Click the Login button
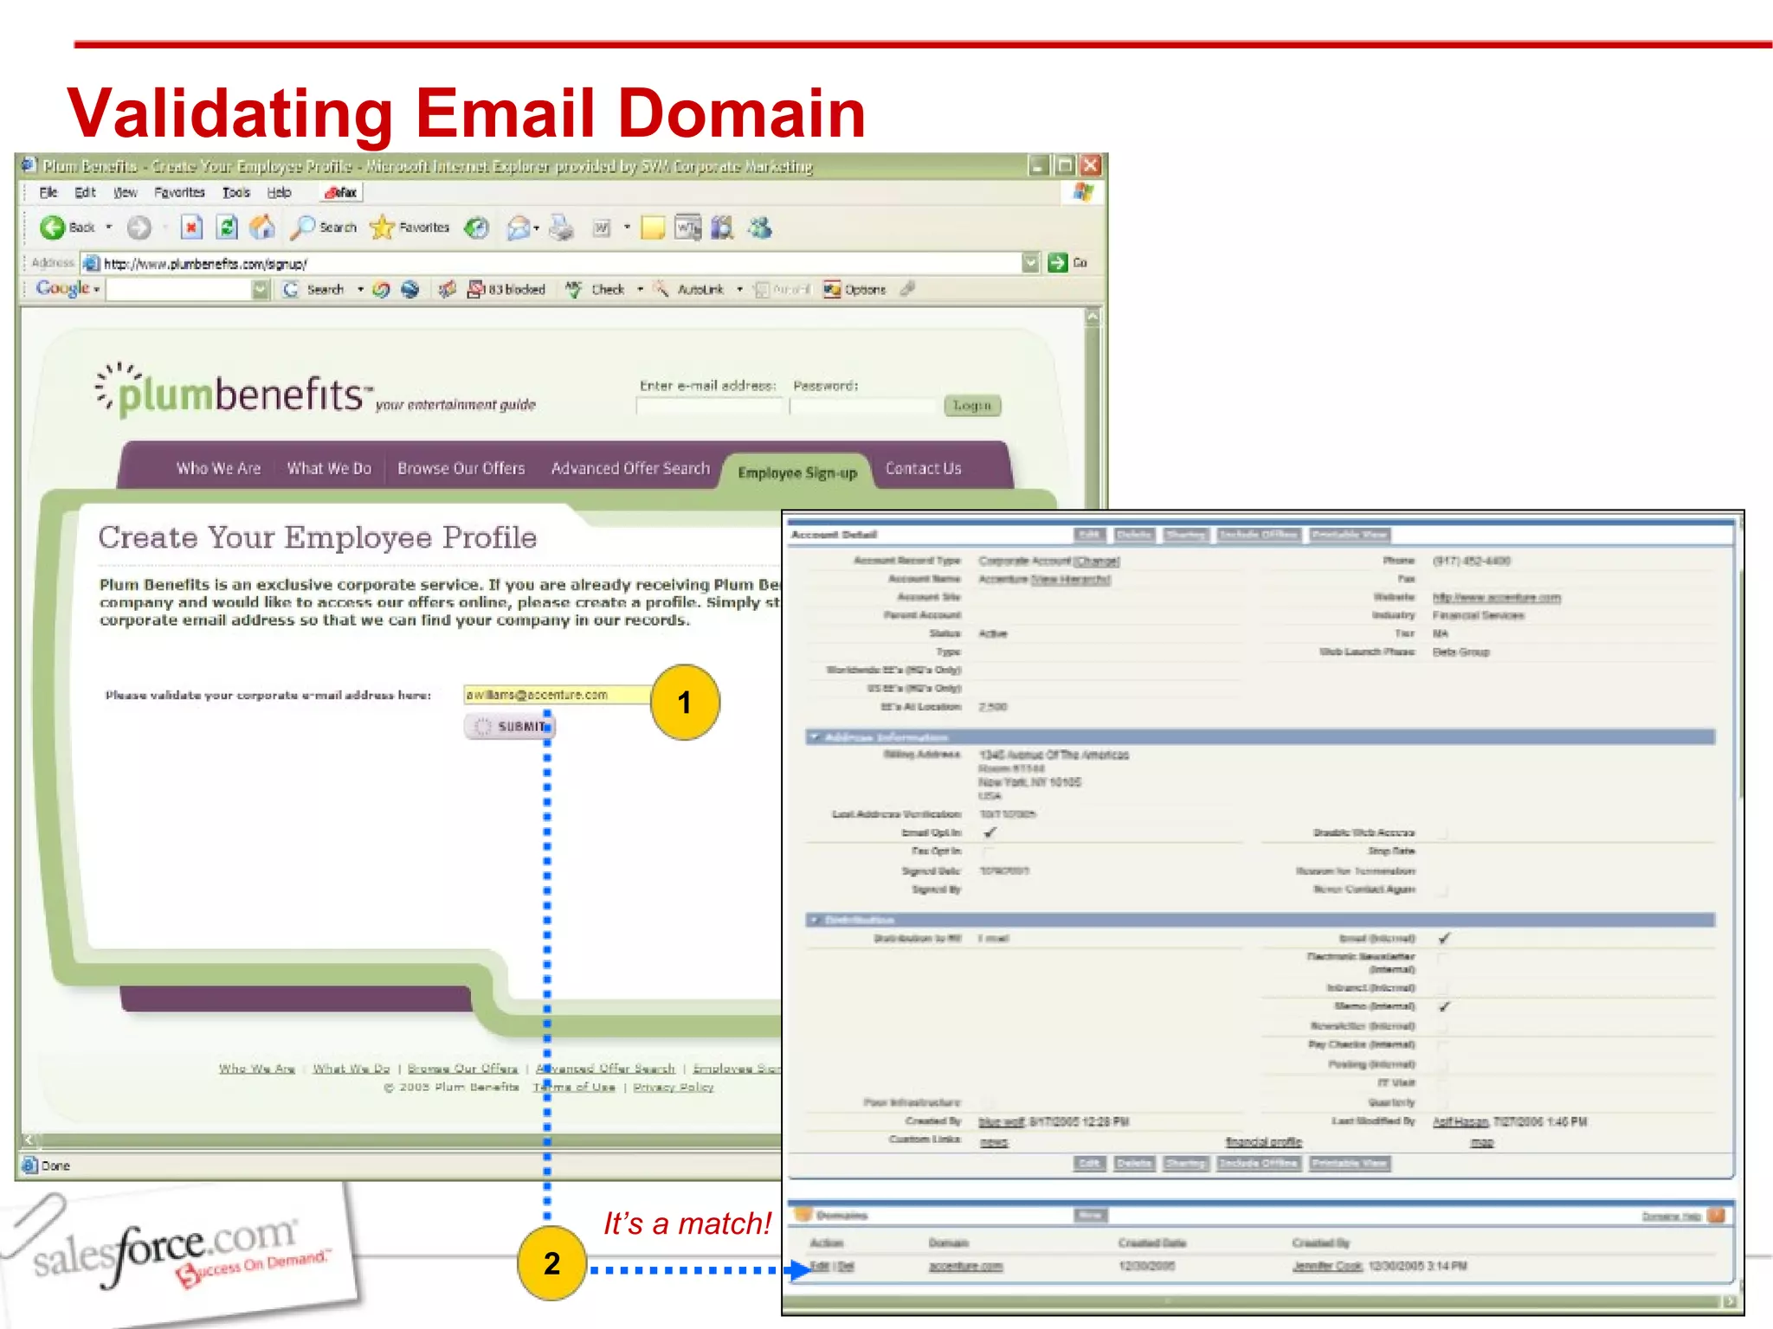The width and height of the screenshot is (1773, 1329). [x=972, y=405]
